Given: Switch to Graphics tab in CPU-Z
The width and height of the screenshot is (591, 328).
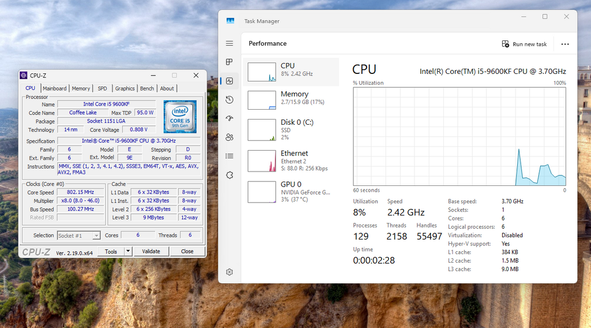Looking at the screenshot, I should (125, 88).
